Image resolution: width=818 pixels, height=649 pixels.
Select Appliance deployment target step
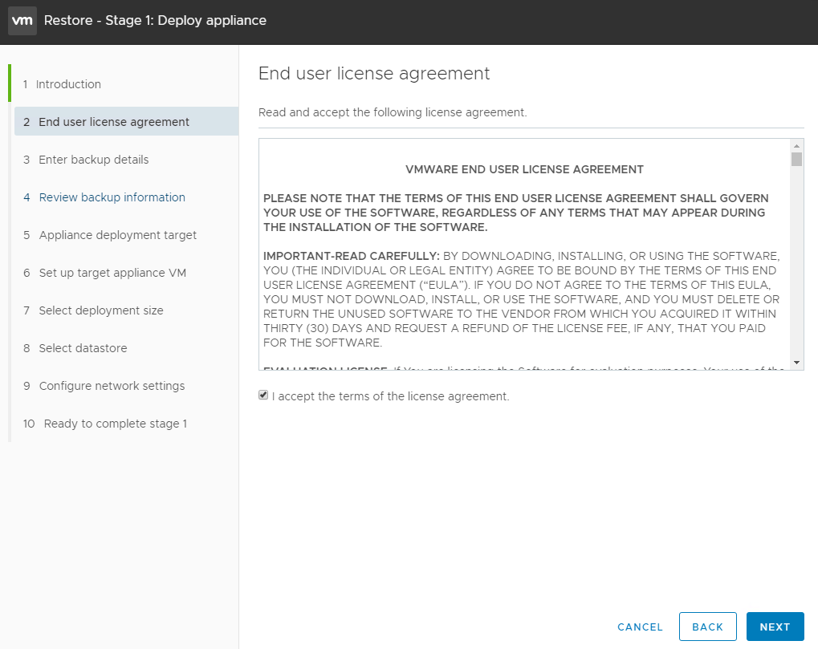click(117, 235)
